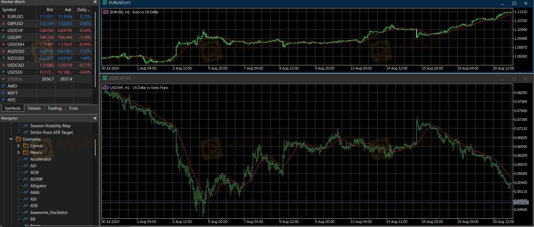Expand the Panels folder
Screen dimensions: 534x227
pos(18,153)
